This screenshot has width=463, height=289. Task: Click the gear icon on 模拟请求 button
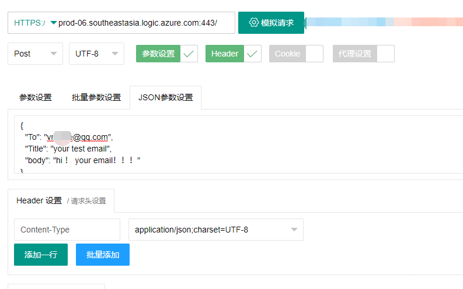253,22
